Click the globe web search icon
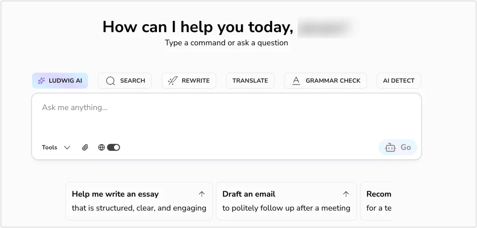Image resolution: width=477 pixels, height=228 pixels. point(102,147)
